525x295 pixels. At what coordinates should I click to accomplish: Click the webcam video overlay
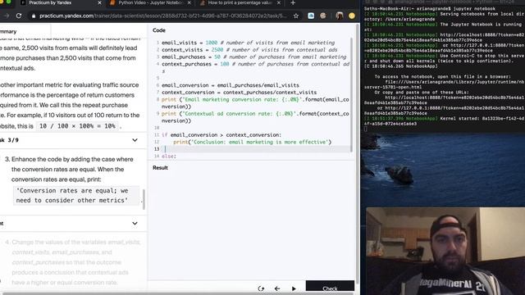[445, 251]
